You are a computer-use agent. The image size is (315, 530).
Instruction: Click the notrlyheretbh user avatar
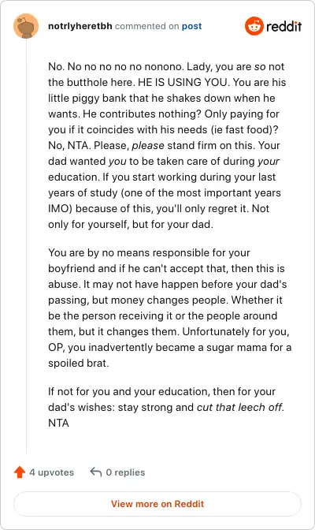click(26, 26)
